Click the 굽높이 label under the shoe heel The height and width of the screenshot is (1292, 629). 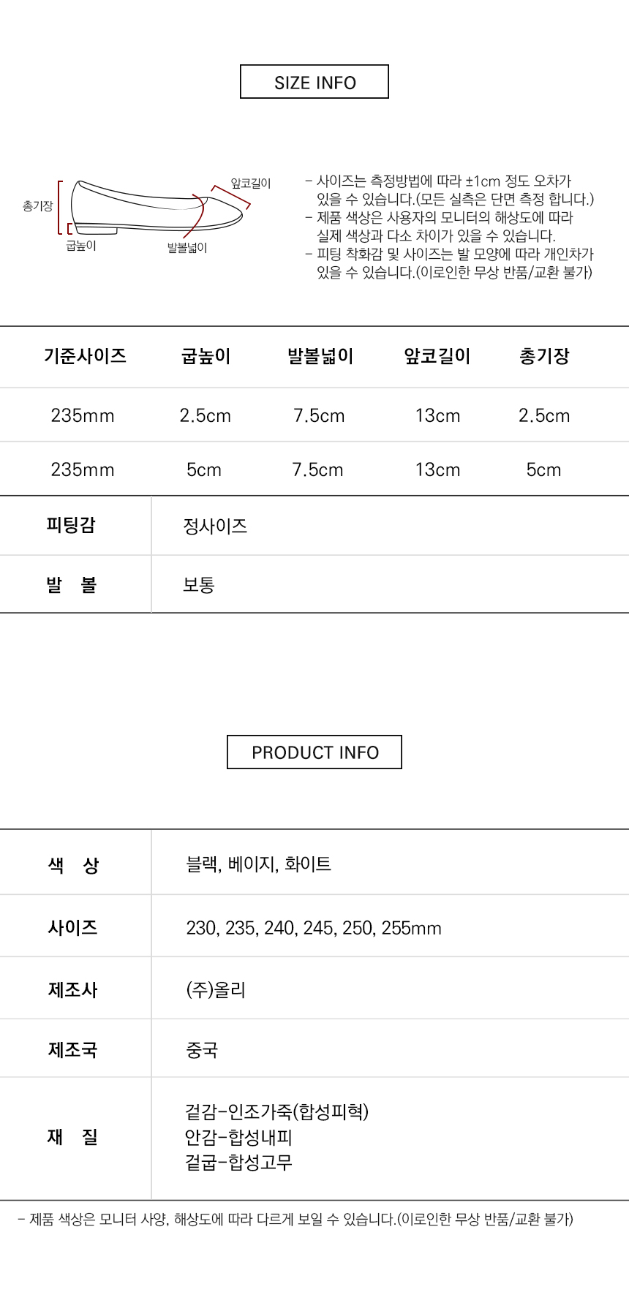pos(81,246)
